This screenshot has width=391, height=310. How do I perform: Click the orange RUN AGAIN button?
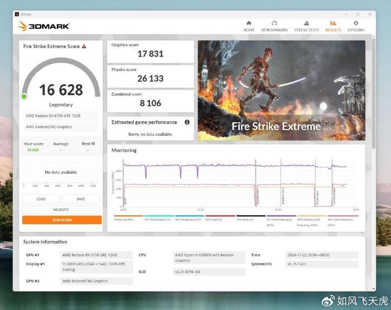(62, 220)
